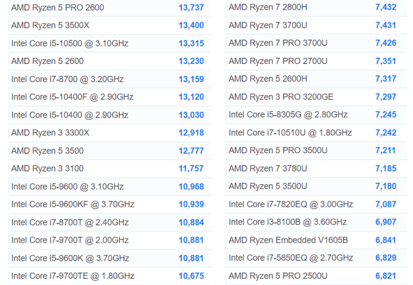Click AMD Ryzen 3 3300X row name
Image resolution: width=413 pixels, height=285 pixels.
pyautogui.click(x=50, y=133)
